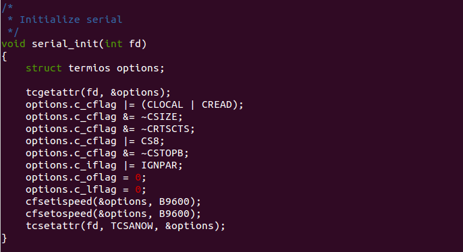Click B9600 in the cfsetospeed line
463x252 pixels.
click(x=174, y=214)
